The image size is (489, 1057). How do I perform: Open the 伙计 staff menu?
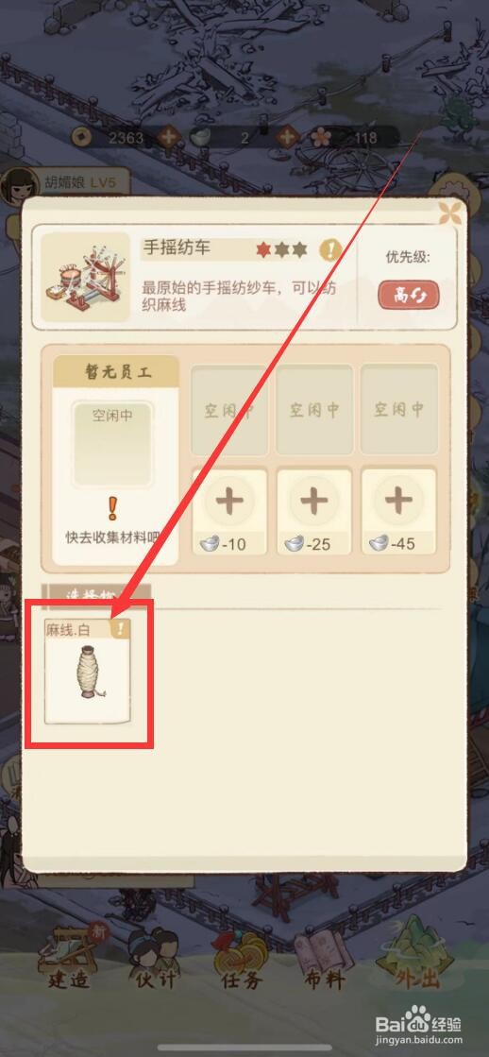[154, 958]
